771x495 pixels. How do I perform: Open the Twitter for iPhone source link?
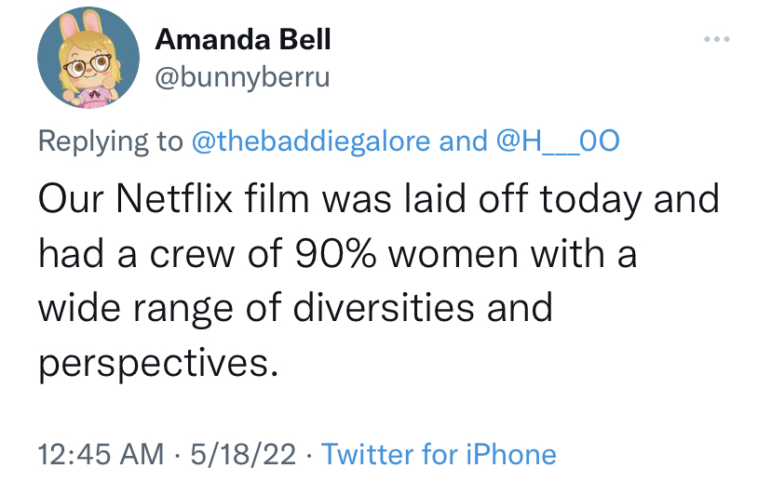[439, 454]
